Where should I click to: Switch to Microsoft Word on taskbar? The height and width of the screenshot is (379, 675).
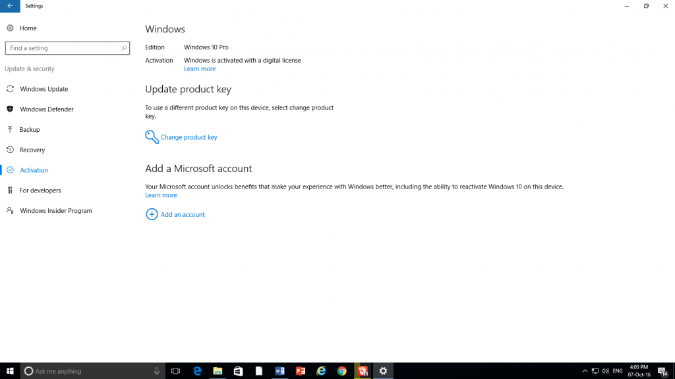coord(279,371)
